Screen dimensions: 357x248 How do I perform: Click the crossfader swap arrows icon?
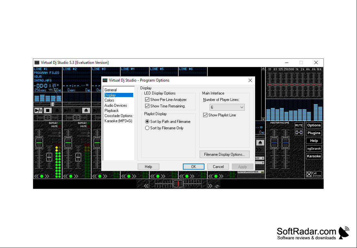217,186
